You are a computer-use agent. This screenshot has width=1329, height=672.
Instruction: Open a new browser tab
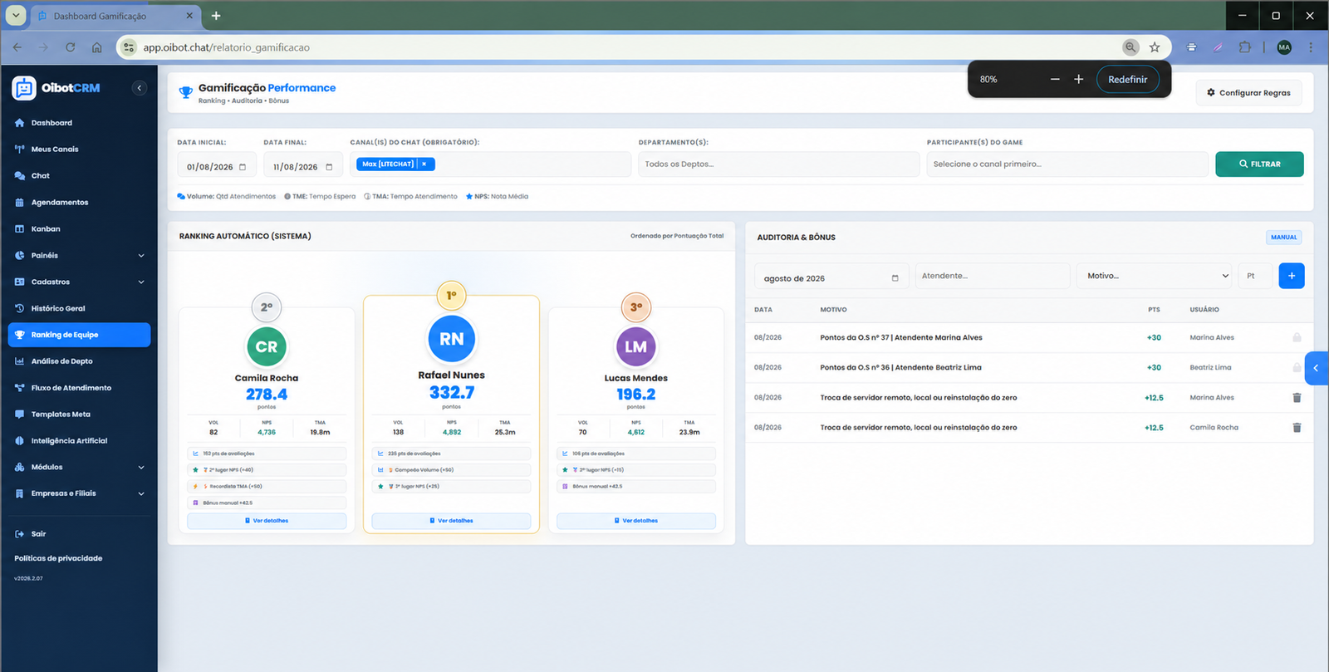click(216, 16)
